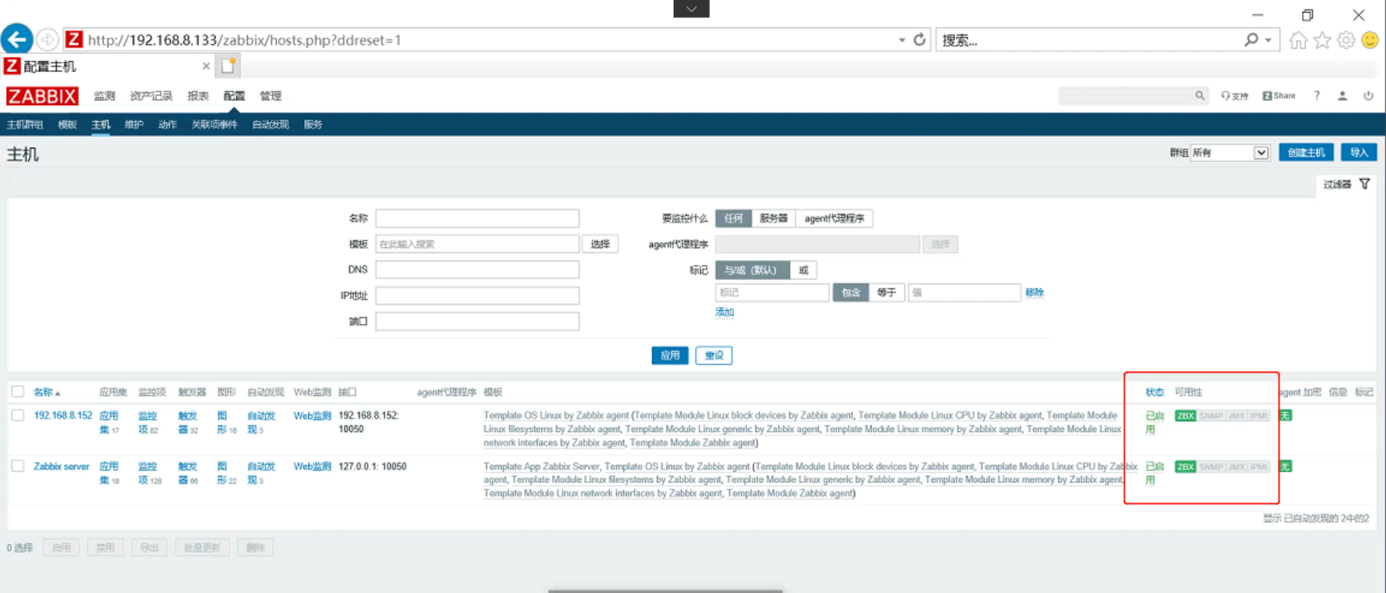
Task: Select 服务器 monitoring option
Action: coord(773,218)
